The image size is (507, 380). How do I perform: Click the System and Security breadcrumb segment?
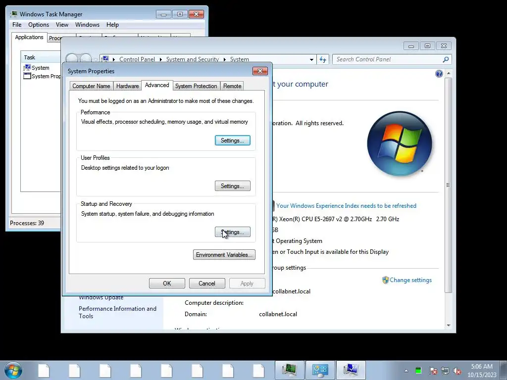pyautogui.click(x=193, y=59)
